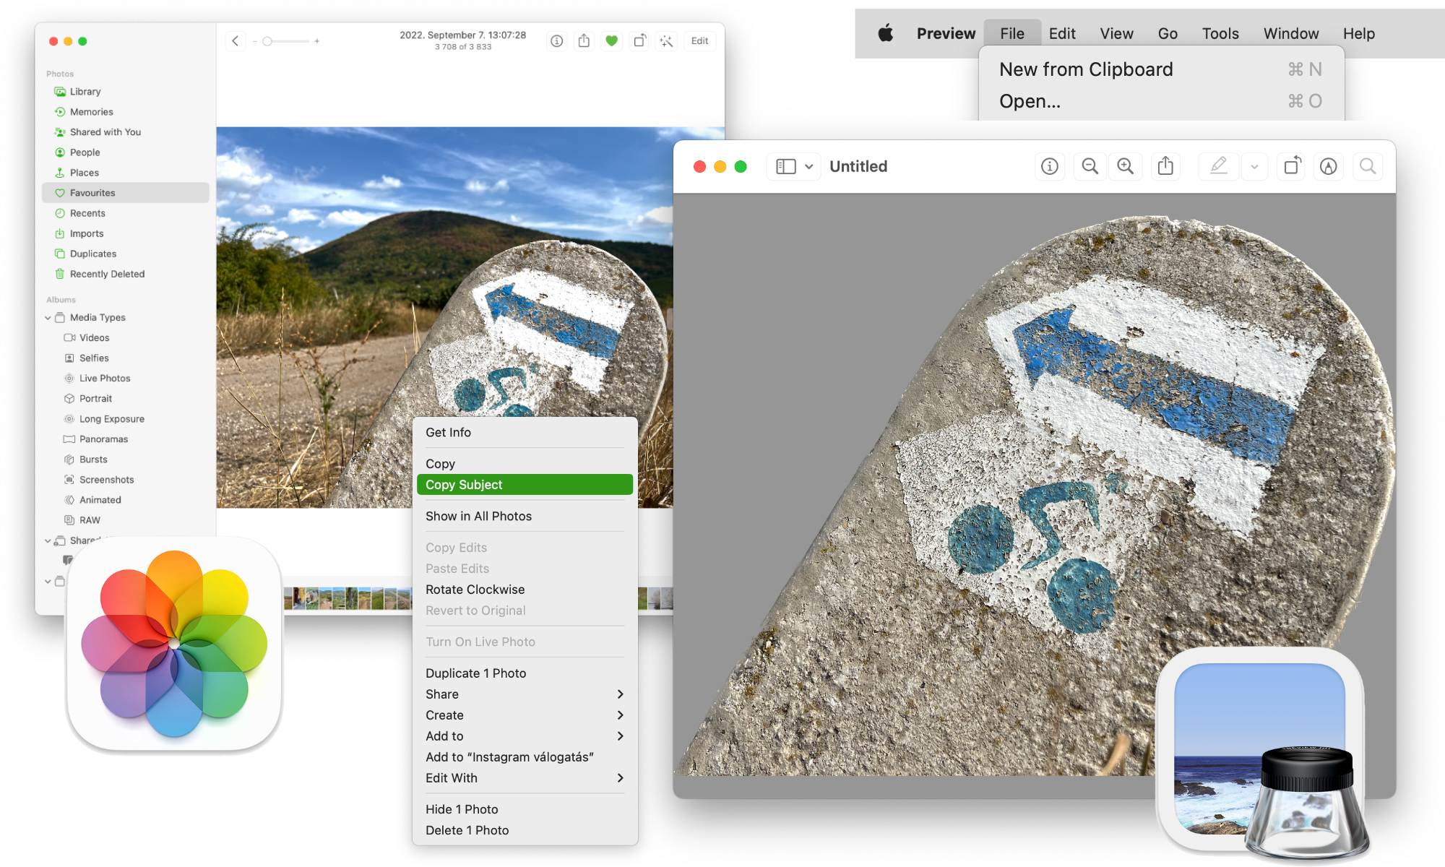Viewport: 1445px width, 867px height.
Task: Expand the Create submenu
Action: [525, 715]
